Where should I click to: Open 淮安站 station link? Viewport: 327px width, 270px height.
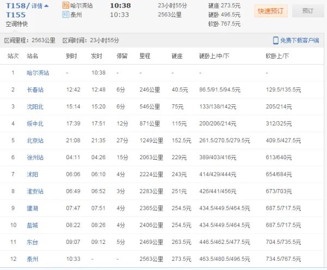34,192
